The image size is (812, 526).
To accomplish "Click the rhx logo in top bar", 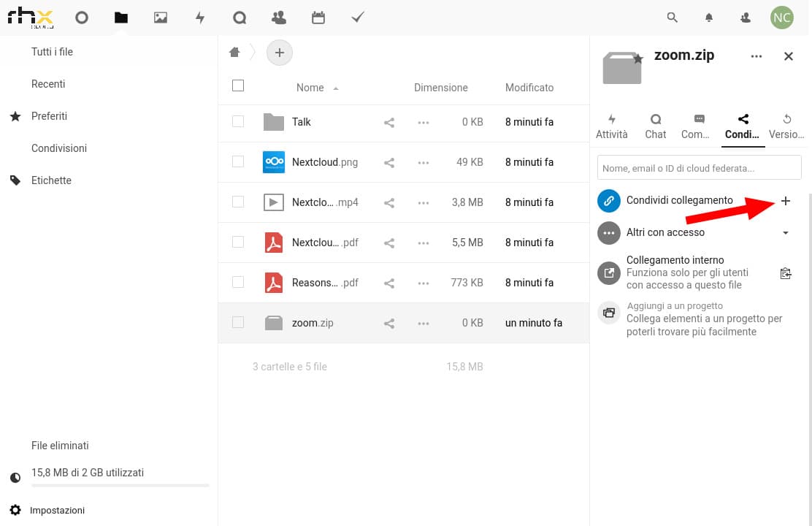I will (x=30, y=17).
